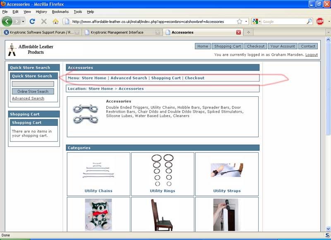Click the Firefox icon in title bar
This screenshot has height=240, width=331.
pyautogui.click(x=3, y=4)
